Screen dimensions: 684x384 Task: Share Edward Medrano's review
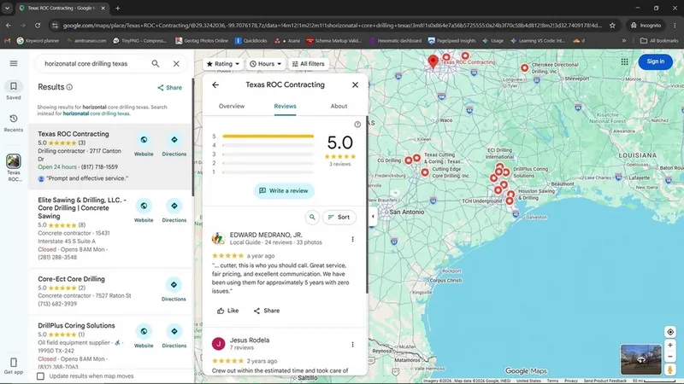click(267, 311)
